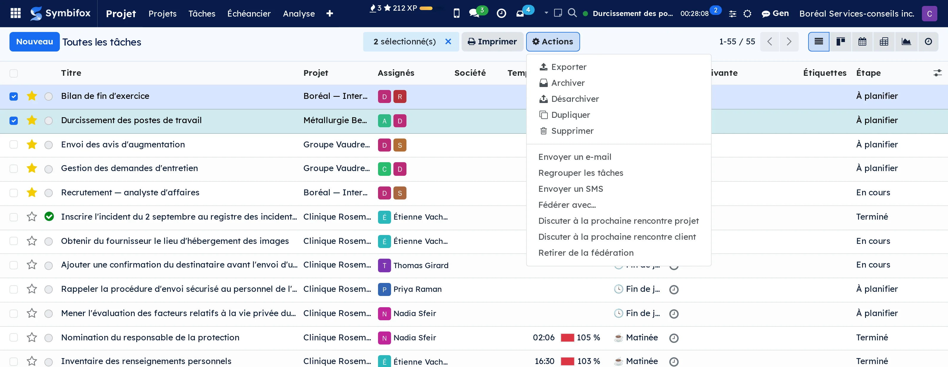948x367 pixels.
Task: Open the header dropdown caret arrow
Action: pos(546,13)
